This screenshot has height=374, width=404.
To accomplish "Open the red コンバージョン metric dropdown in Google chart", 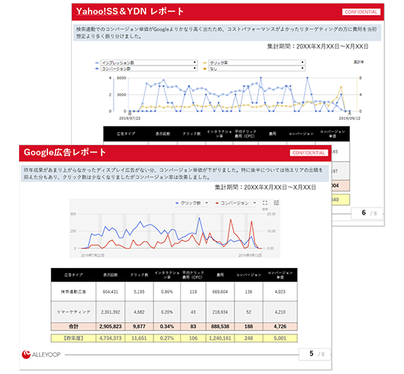I will pos(236,203).
